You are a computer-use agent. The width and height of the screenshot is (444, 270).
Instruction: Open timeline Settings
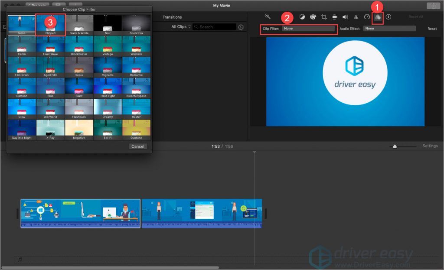430,146
